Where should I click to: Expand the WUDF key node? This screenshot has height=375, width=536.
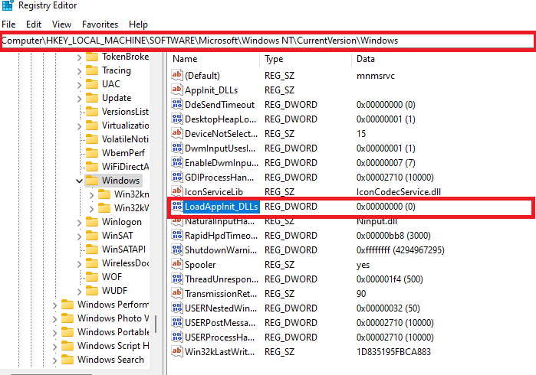point(79,291)
